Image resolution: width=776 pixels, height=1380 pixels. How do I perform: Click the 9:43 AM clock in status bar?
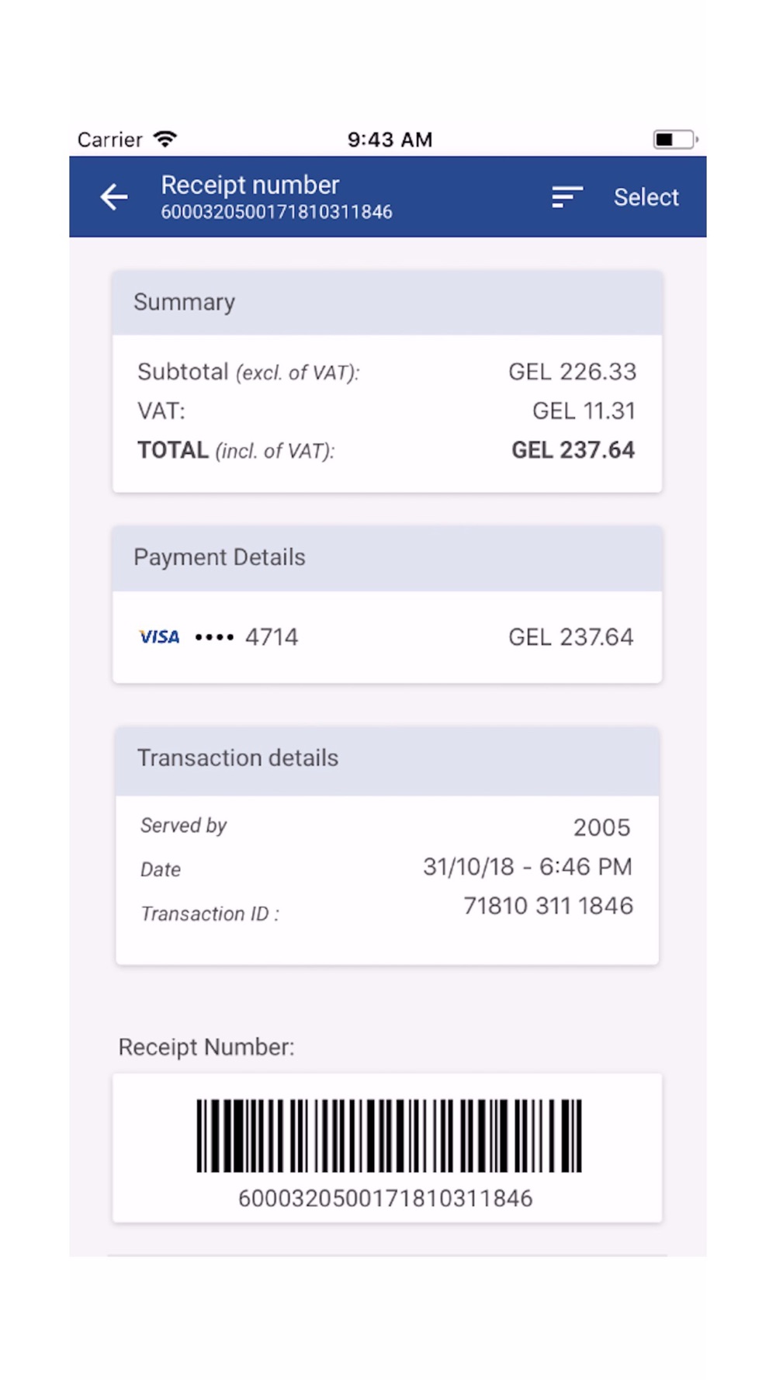(390, 140)
